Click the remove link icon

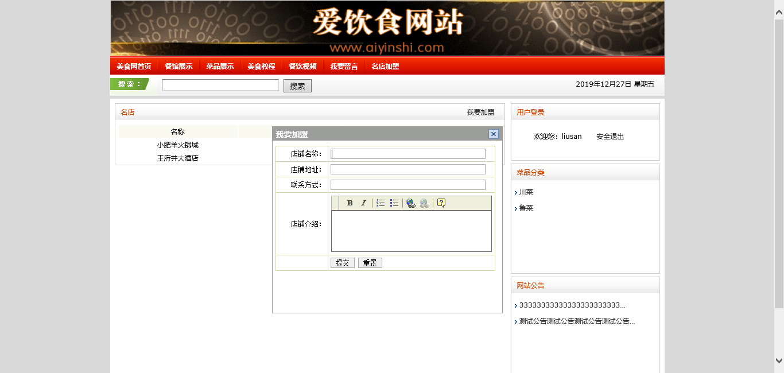[x=424, y=203]
